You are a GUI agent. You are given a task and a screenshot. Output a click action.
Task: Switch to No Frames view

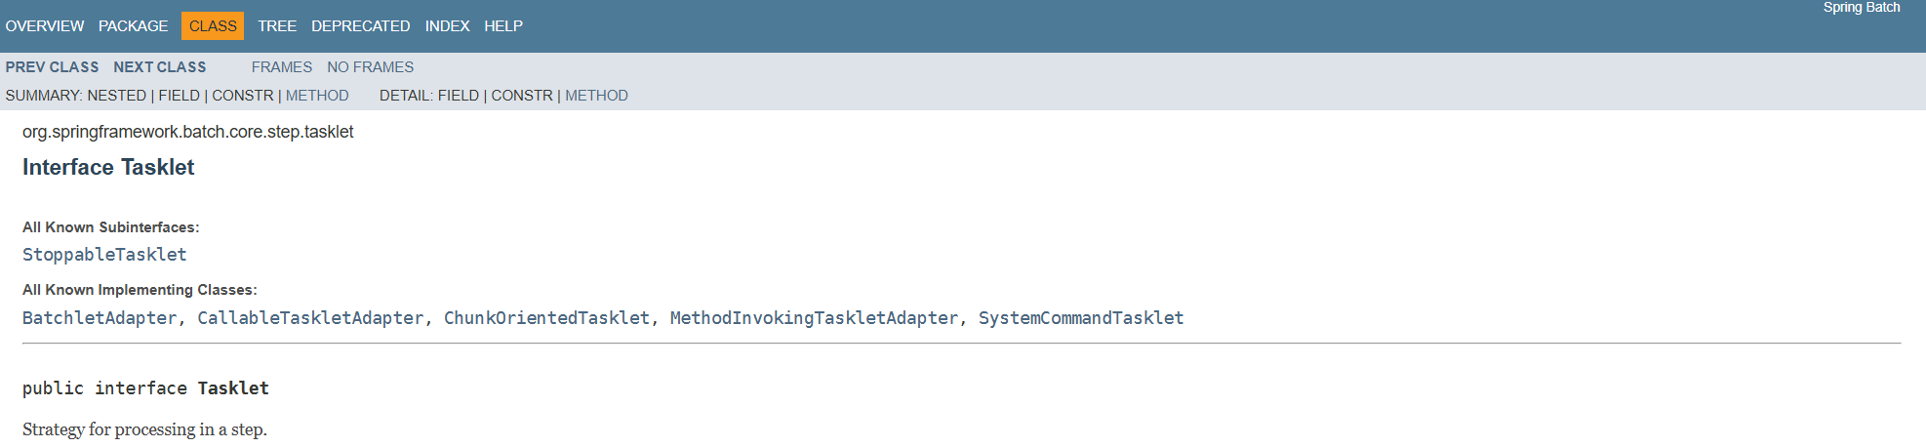click(371, 67)
